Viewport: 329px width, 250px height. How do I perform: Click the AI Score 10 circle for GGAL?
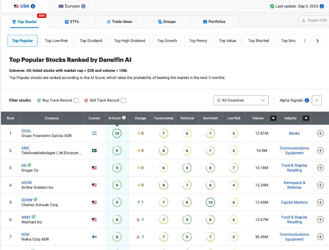117,133
